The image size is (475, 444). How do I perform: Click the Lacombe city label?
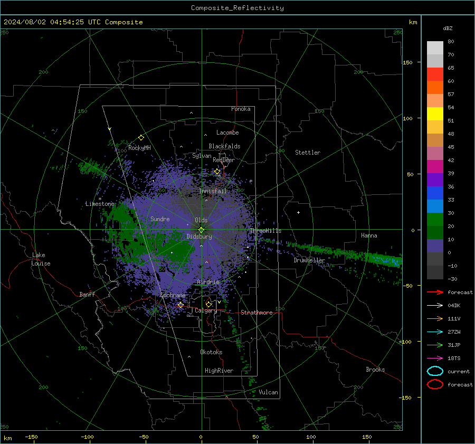pyautogui.click(x=227, y=133)
